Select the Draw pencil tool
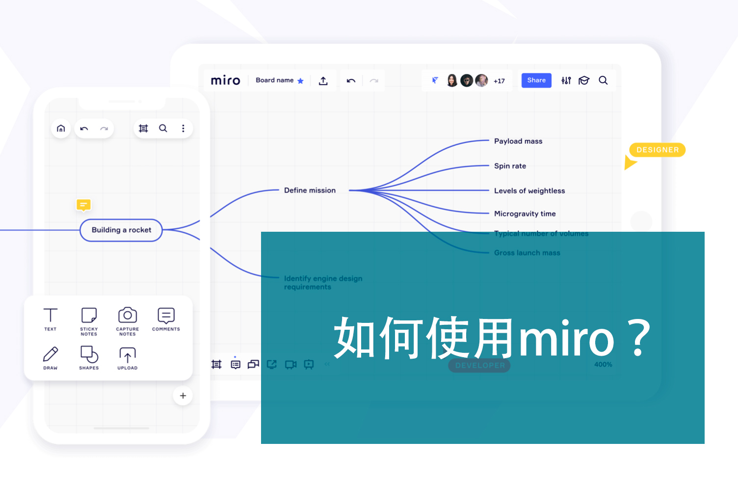 click(x=51, y=357)
